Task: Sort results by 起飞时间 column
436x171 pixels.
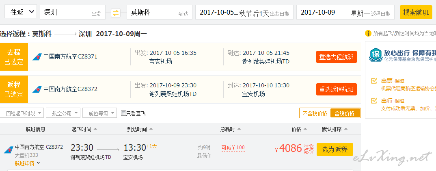Action: pyautogui.click(x=84, y=129)
